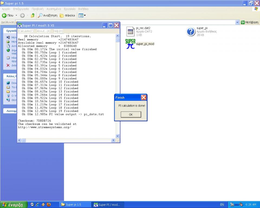260x208 pixels.
Task: Close the Finish dialog with X
Action: pos(144,97)
